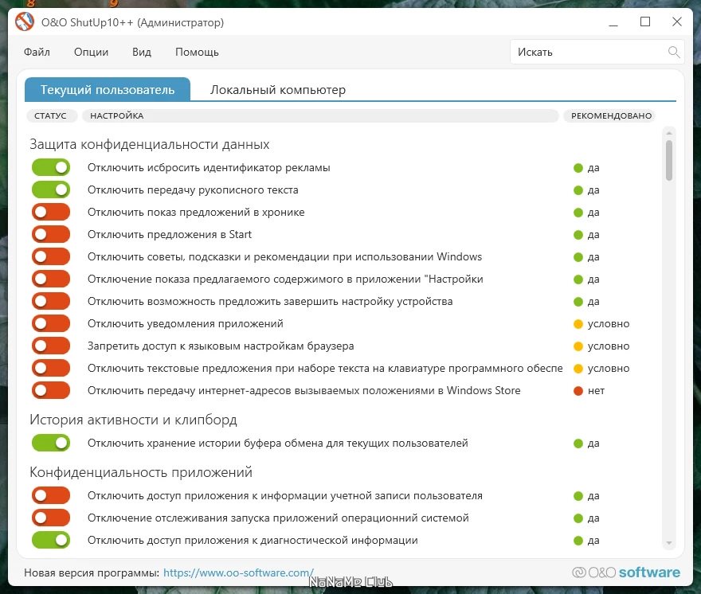Click 'Отключить передачу рукописного текста' setting text

click(x=193, y=190)
